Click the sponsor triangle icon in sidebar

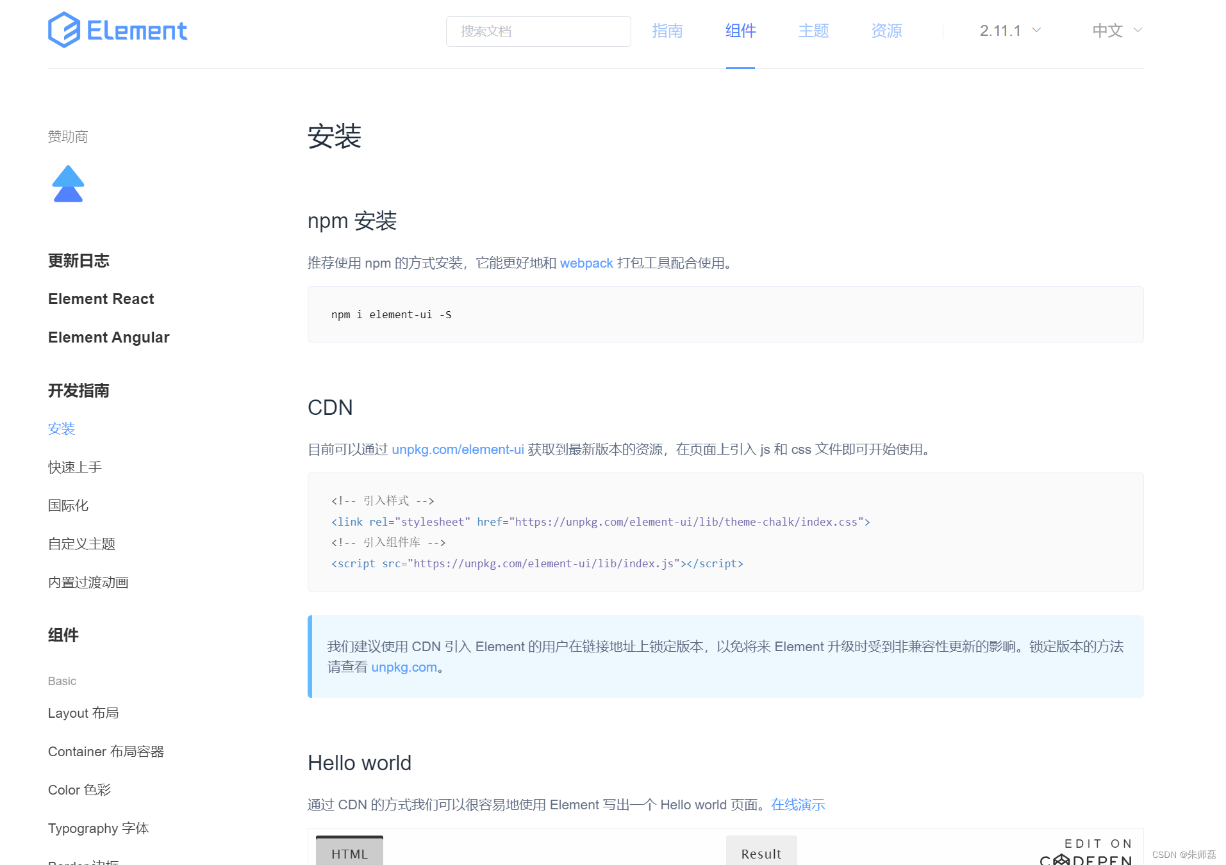(x=68, y=184)
